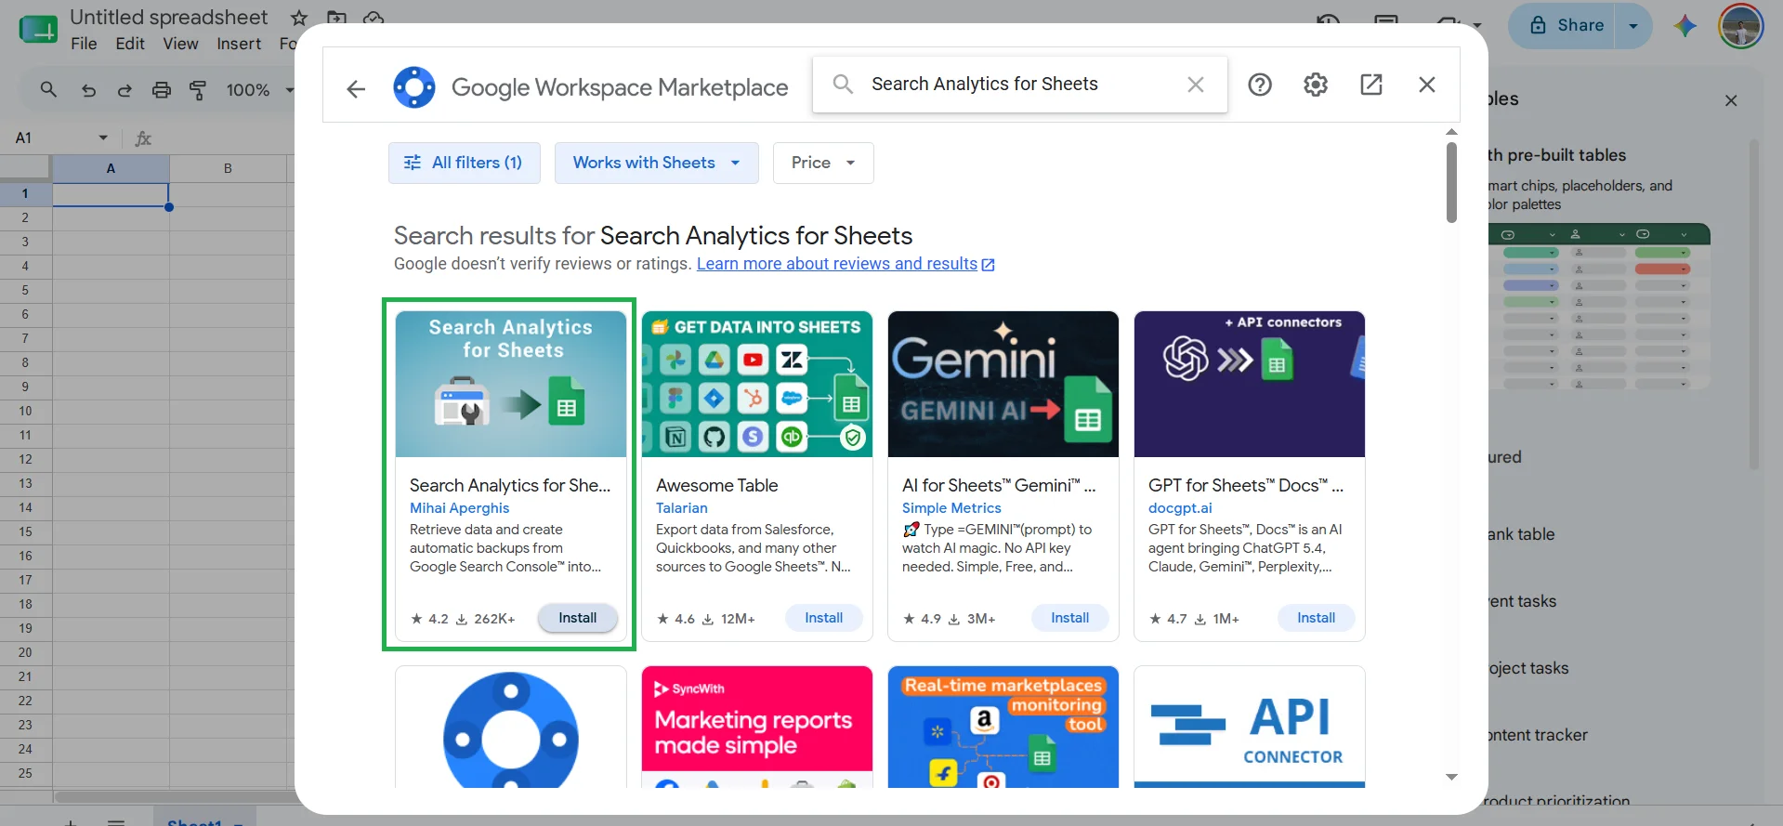
Task: Open Name box A1 dropdown
Action: pyautogui.click(x=103, y=138)
